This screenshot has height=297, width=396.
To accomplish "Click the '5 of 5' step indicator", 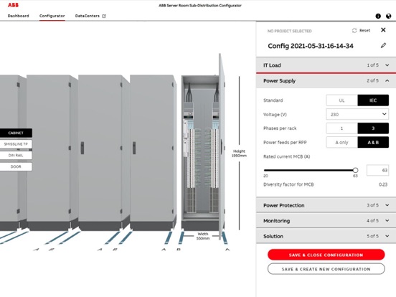I will coord(372,236).
